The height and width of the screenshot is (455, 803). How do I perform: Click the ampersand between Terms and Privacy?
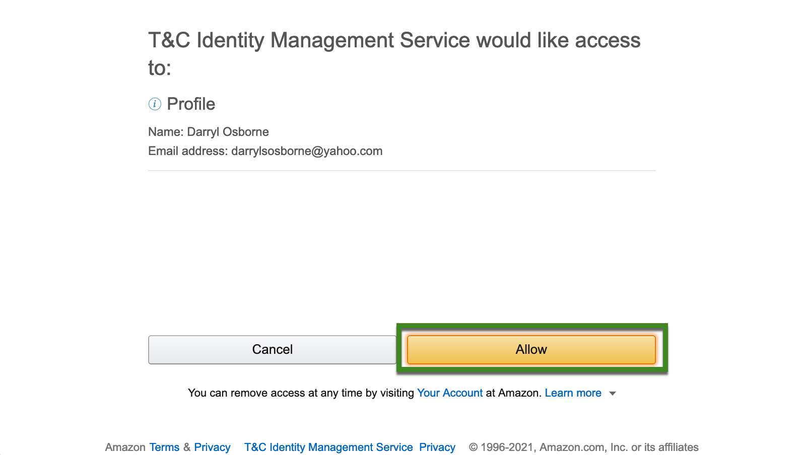[187, 447]
